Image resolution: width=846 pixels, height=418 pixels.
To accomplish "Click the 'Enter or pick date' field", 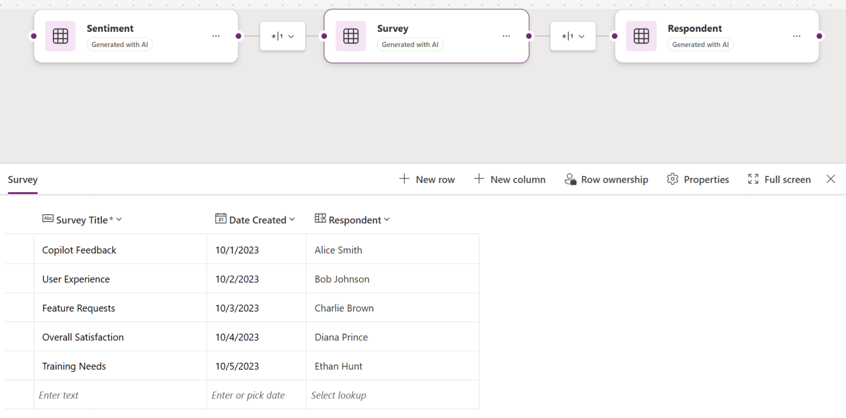I will (x=257, y=395).
